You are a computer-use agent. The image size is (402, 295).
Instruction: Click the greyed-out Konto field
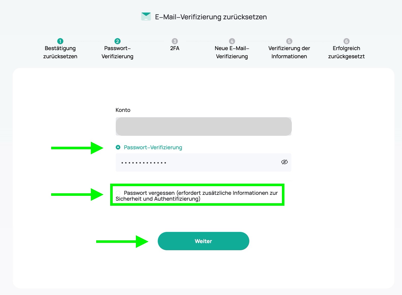pyautogui.click(x=203, y=126)
